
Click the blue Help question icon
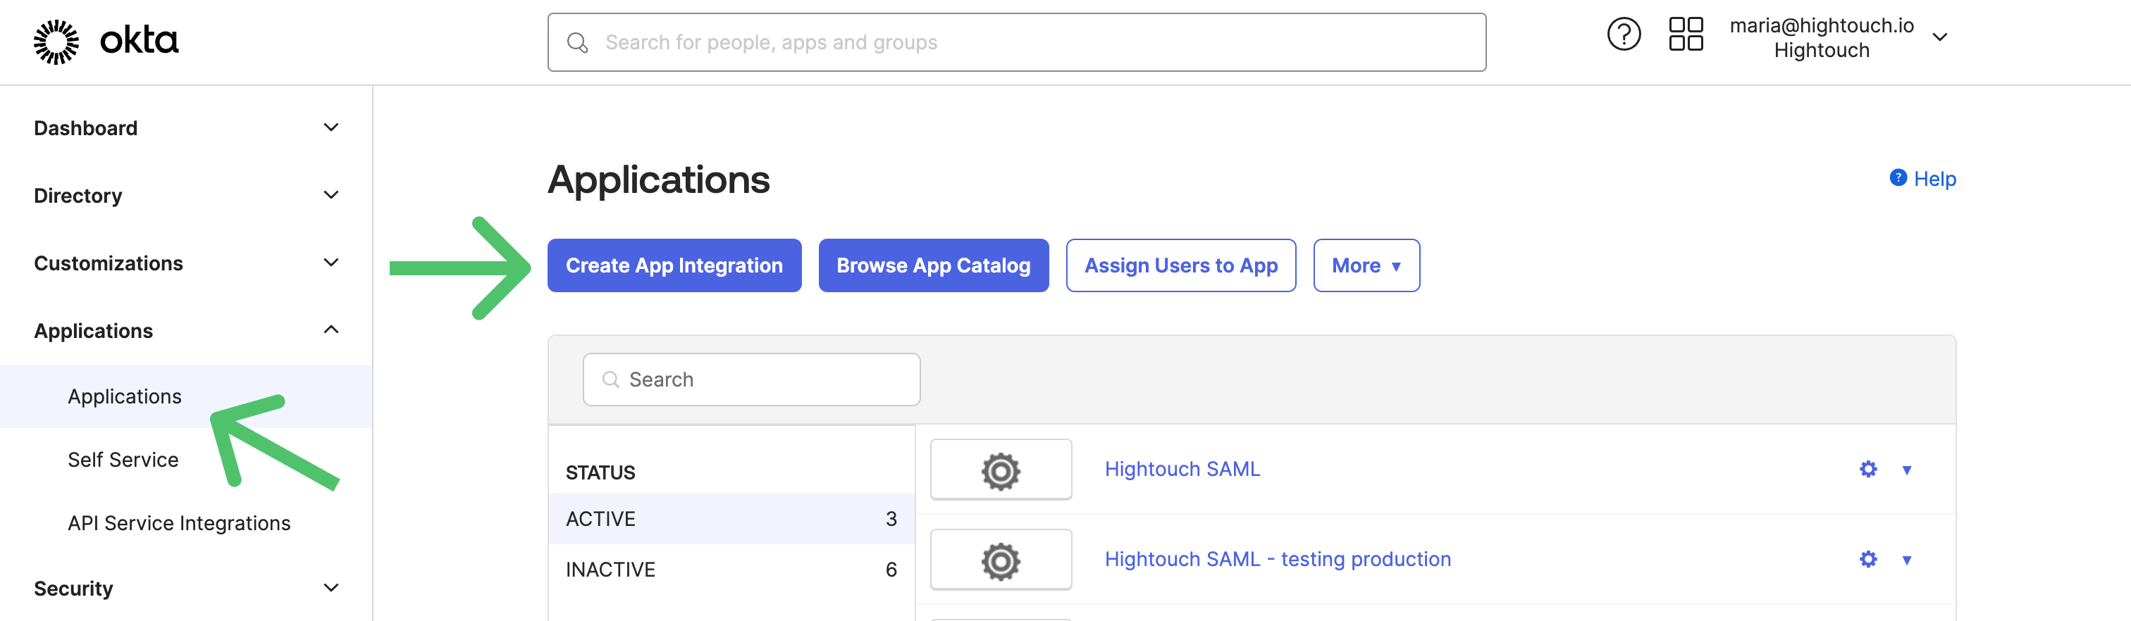tap(1898, 178)
